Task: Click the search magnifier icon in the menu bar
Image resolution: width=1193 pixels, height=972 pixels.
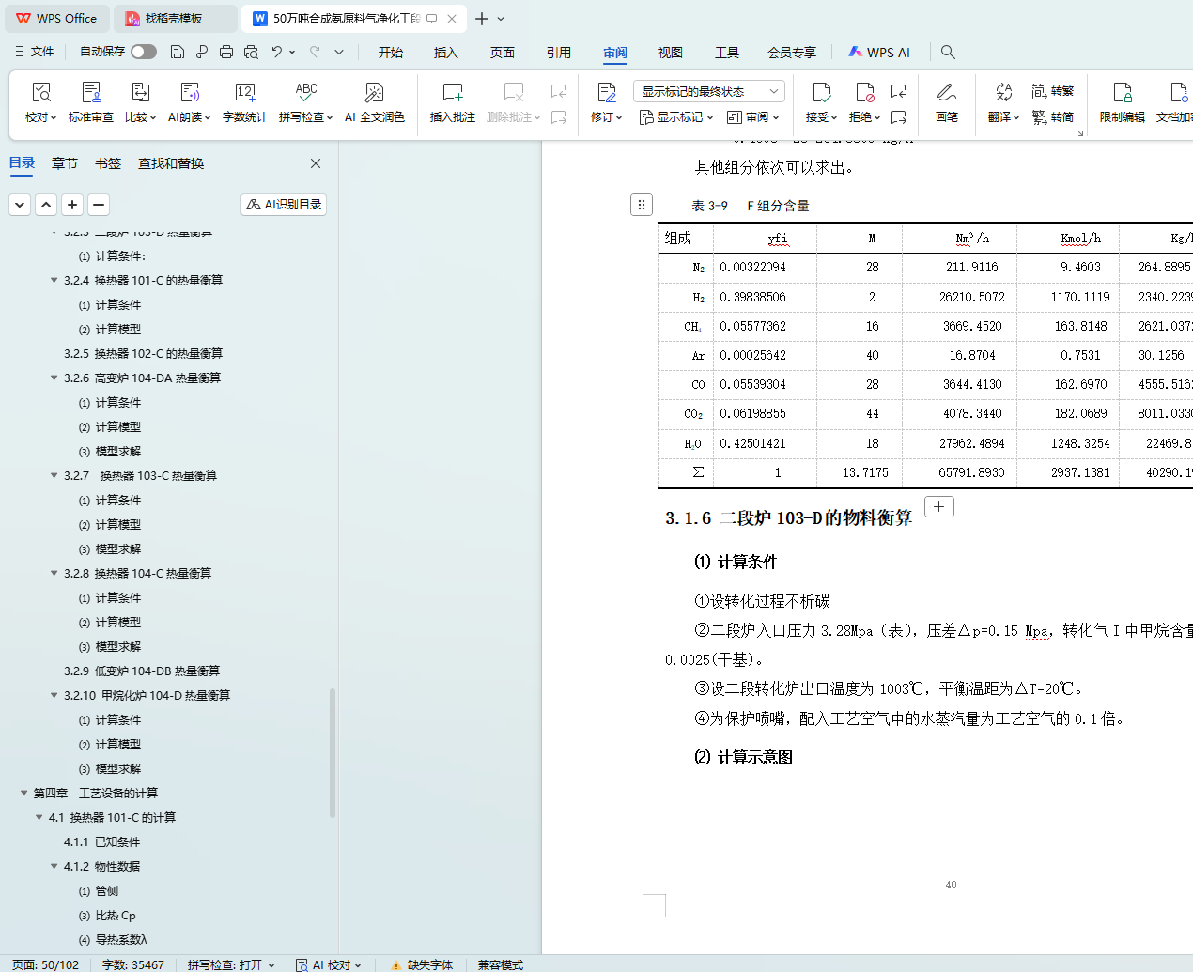Action: [948, 52]
